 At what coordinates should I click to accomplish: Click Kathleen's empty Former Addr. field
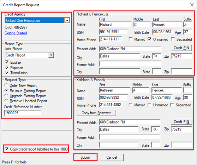[x=130, y=137]
